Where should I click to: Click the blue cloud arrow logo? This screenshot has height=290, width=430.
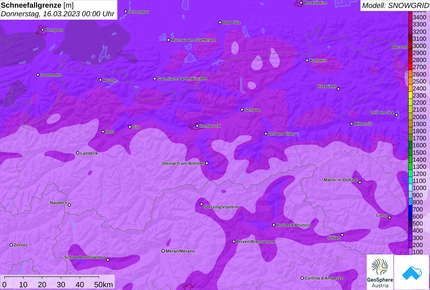[x=412, y=272]
